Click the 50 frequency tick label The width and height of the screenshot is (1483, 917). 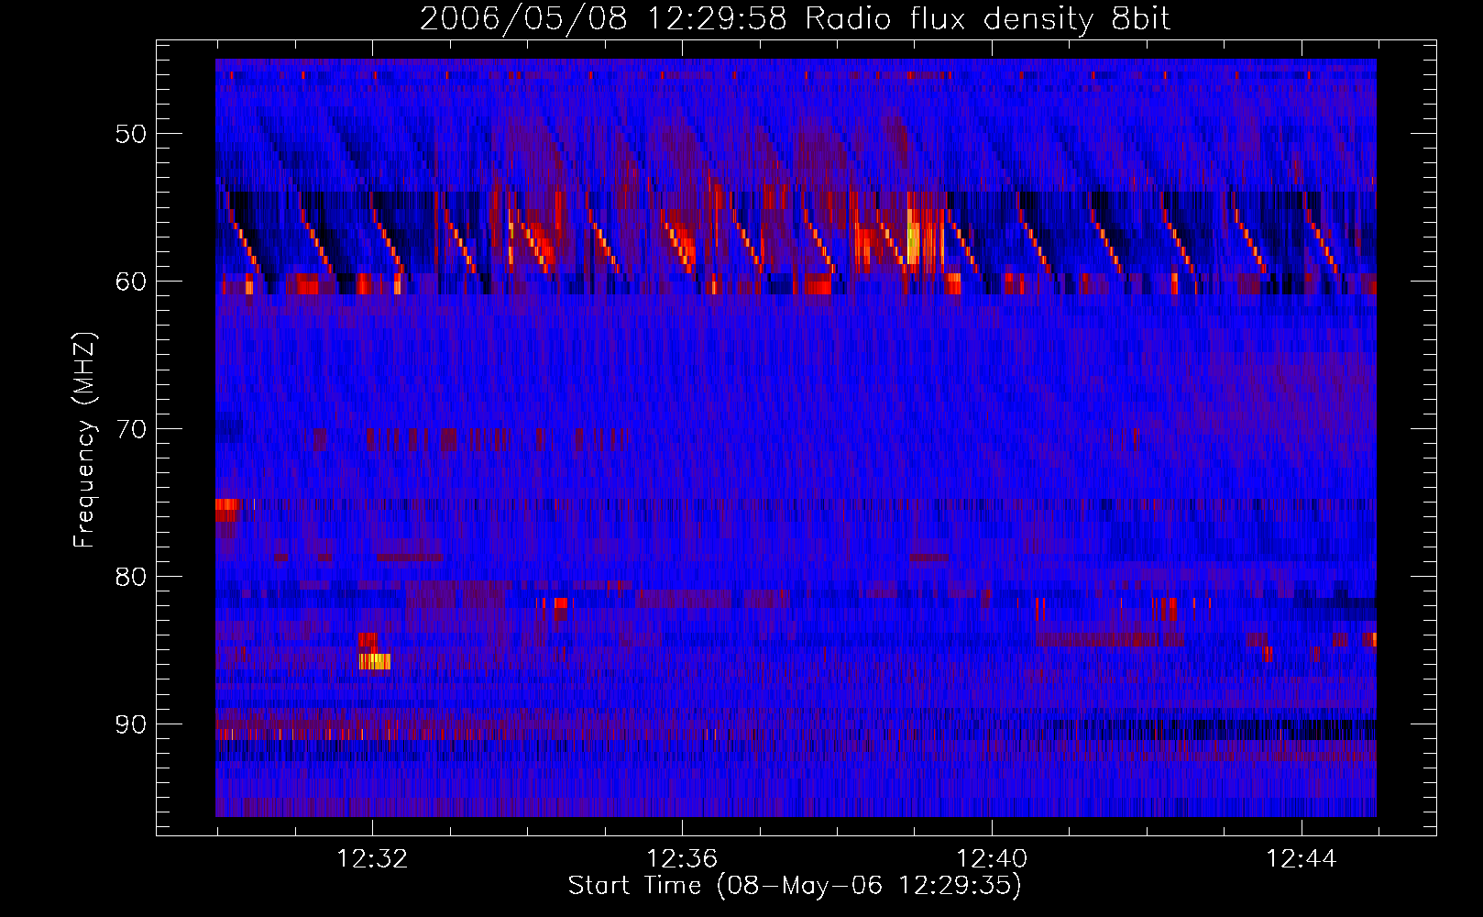point(131,134)
